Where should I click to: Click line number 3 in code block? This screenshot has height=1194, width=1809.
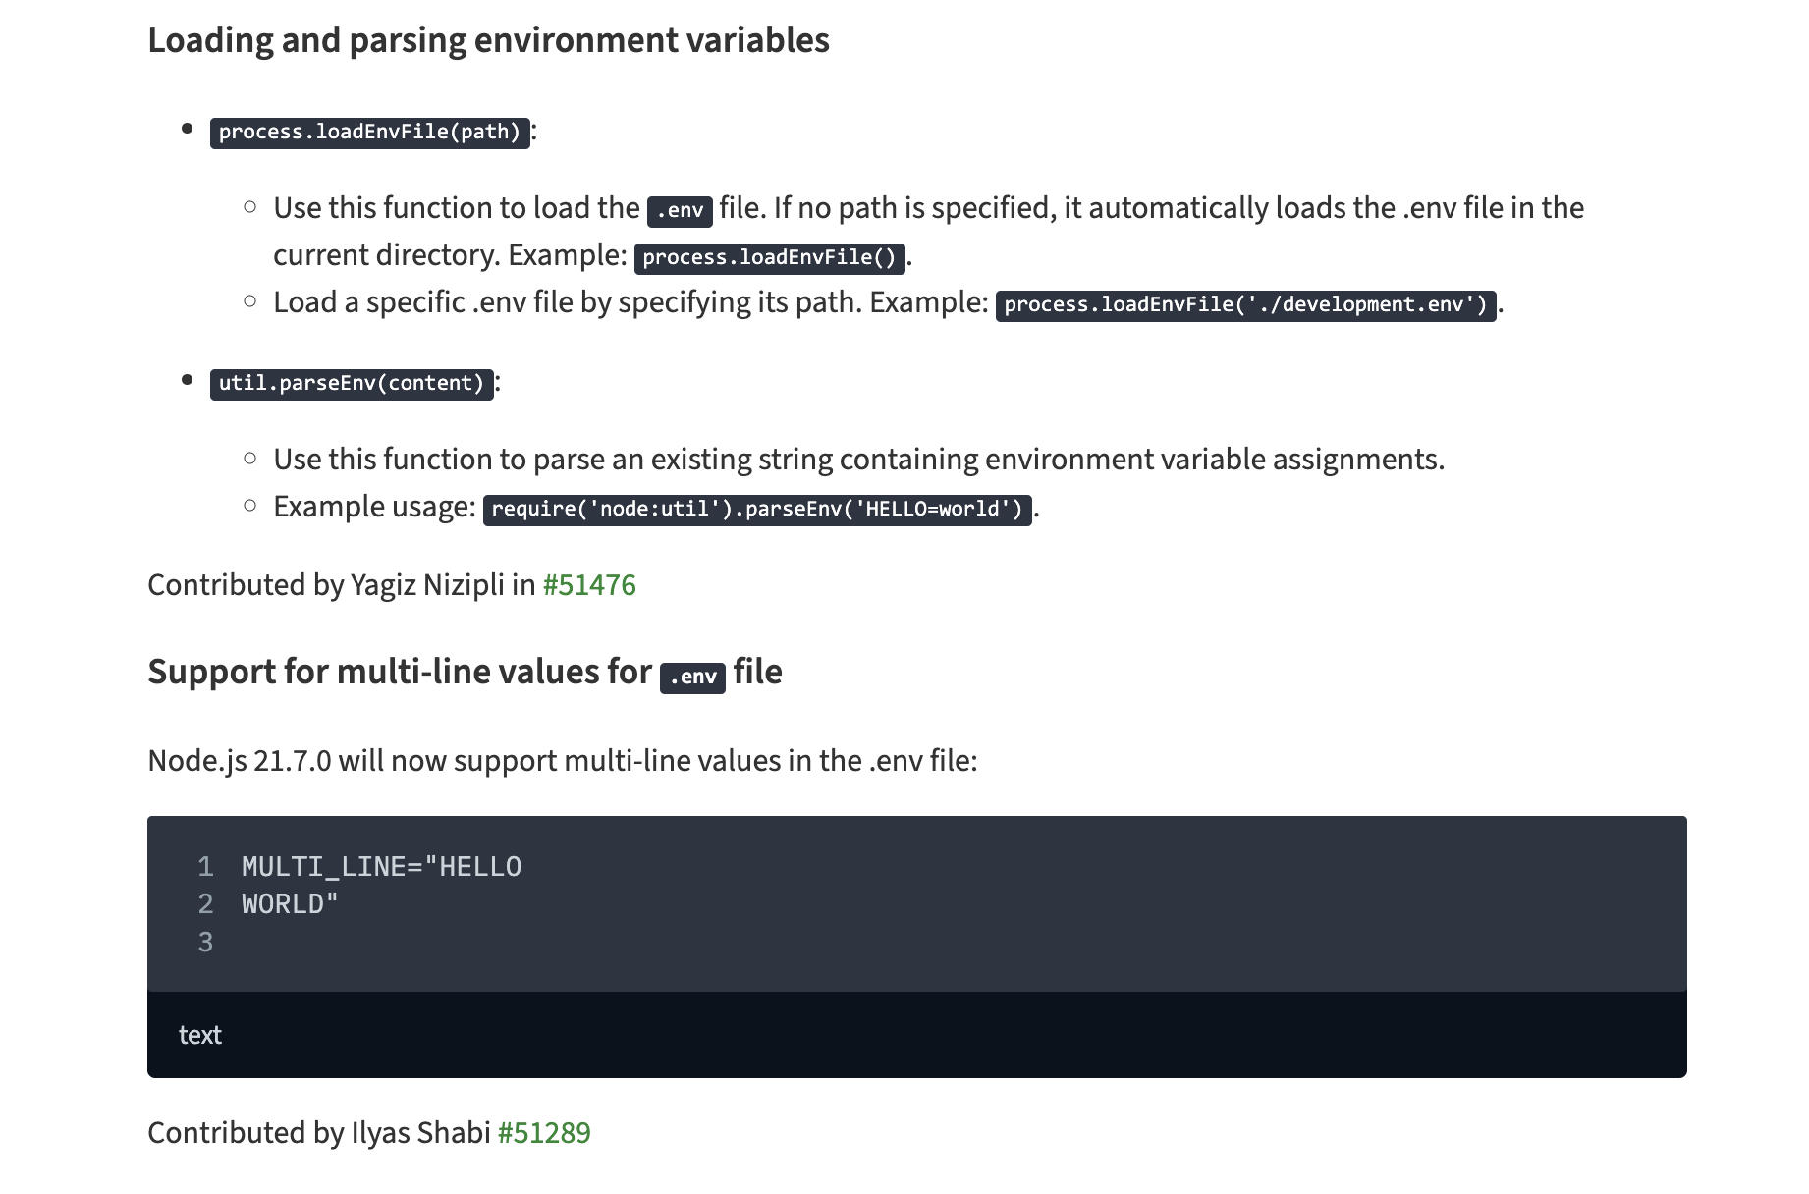[205, 943]
